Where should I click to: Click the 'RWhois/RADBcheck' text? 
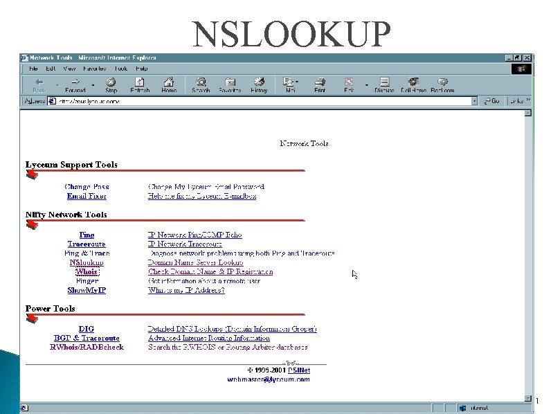pyautogui.click(x=87, y=348)
